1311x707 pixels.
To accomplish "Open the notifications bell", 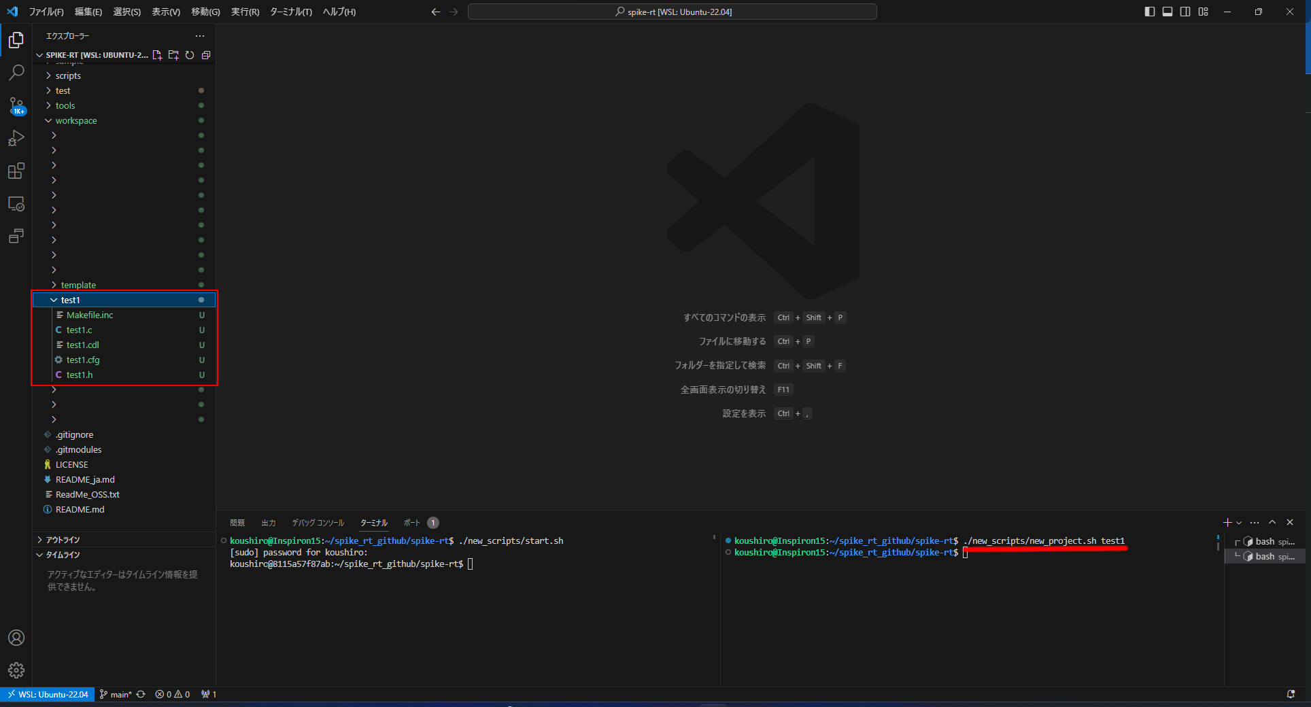I will coord(1291,694).
